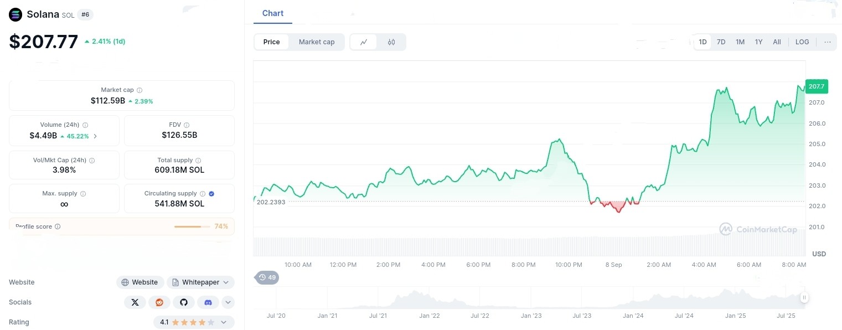Click the range selector handle on the mini timeline
Screen dimensions: 842x330
(804, 298)
